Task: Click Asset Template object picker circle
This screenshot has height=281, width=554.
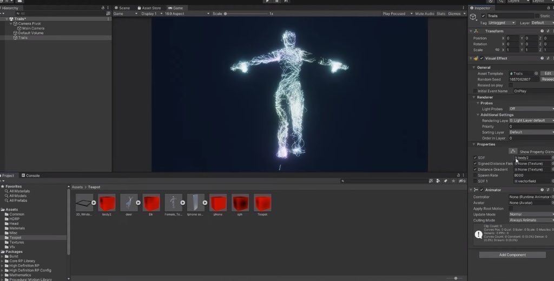Action: click(x=536, y=73)
